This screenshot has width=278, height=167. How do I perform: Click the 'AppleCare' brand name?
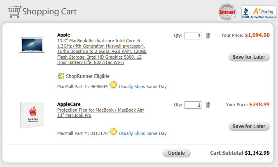click(69, 104)
